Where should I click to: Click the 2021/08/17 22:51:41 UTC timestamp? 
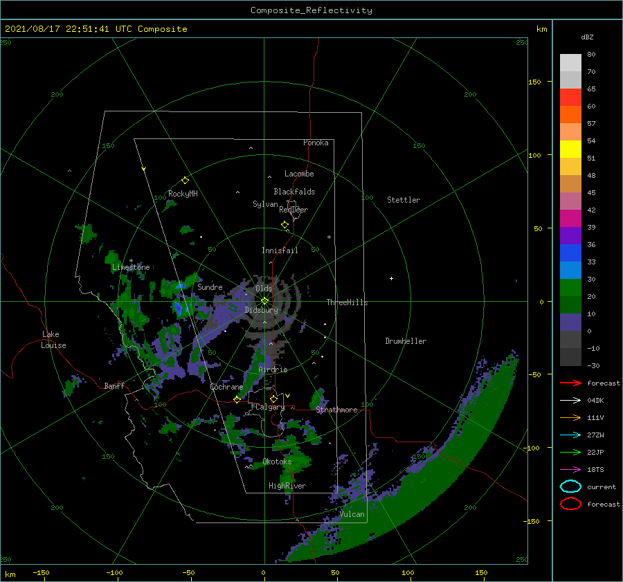(68, 29)
